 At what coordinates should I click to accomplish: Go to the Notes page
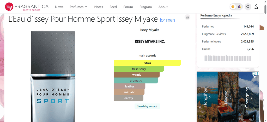coord(99,7)
